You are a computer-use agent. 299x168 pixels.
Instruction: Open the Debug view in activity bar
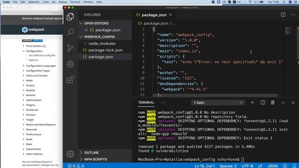tap(70, 64)
